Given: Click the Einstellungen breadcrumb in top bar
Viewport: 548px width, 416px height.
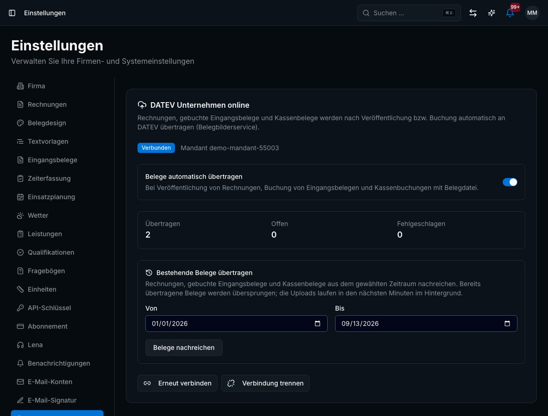Looking at the screenshot, I should [x=45, y=13].
